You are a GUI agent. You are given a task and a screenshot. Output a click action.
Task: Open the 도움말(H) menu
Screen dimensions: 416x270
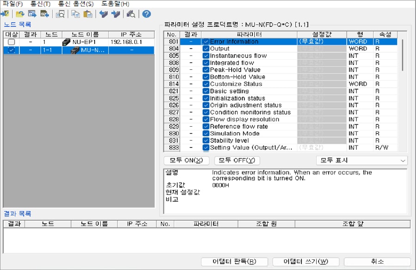(115, 4)
